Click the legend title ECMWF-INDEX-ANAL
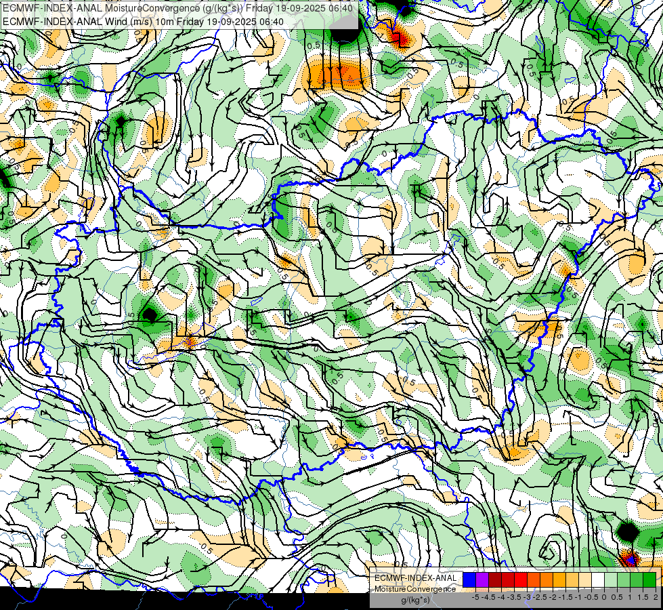 (415, 578)
